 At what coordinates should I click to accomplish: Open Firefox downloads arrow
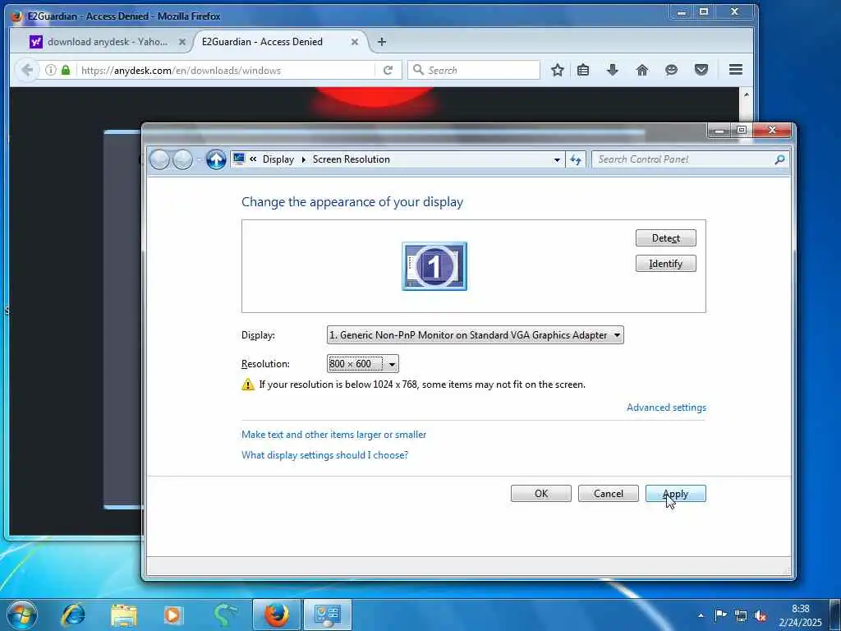pyautogui.click(x=613, y=70)
